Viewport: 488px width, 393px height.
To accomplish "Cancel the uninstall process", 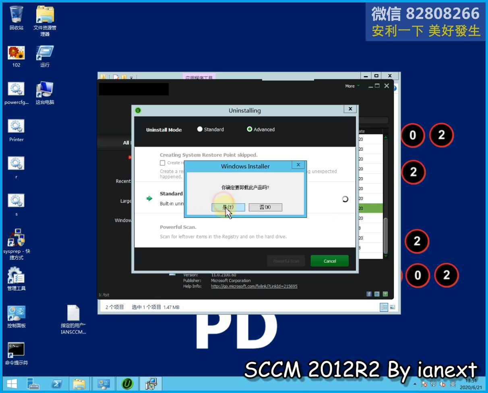I will coord(330,261).
